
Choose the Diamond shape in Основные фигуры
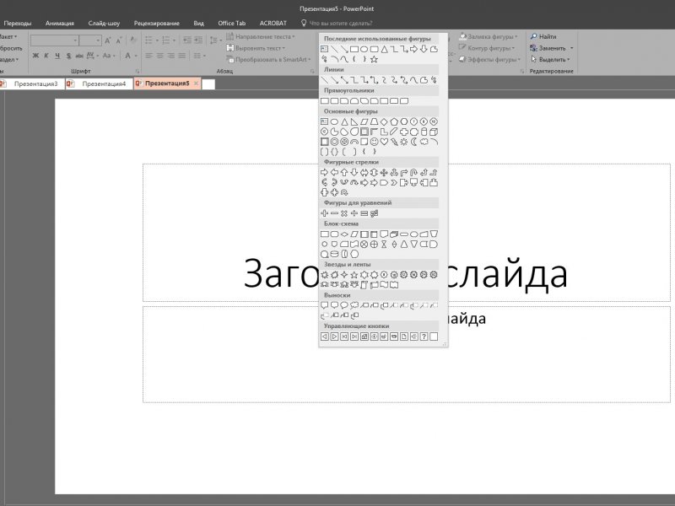[384, 121]
